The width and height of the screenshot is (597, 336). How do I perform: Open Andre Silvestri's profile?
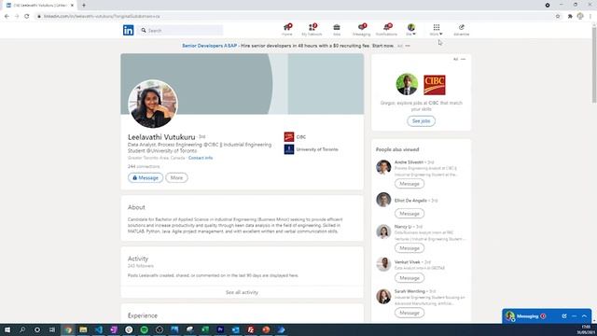(409, 162)
